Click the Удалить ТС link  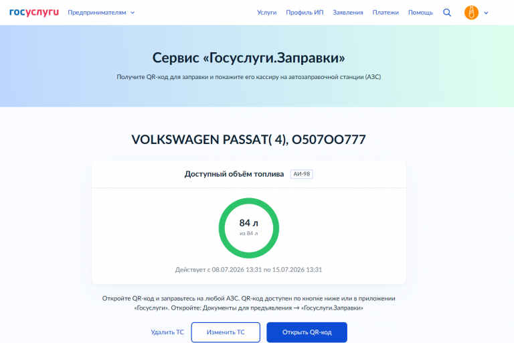tap(167, 332)
